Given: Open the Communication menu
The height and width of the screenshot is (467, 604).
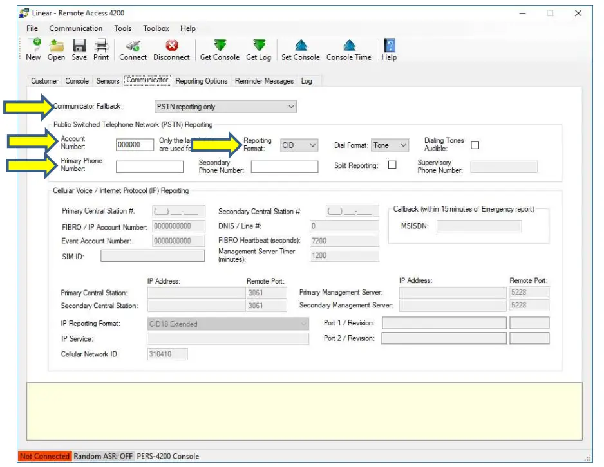Looking at the screenshot, I should 76,28.
